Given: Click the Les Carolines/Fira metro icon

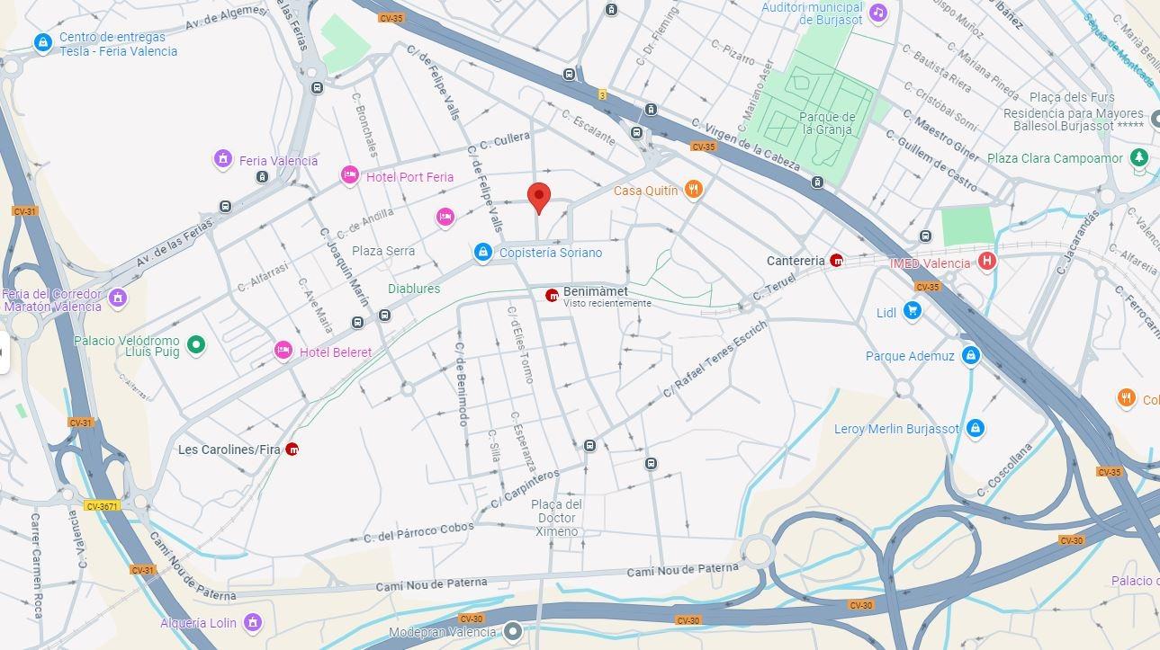Looking at the screenshot, I should 292,450.
